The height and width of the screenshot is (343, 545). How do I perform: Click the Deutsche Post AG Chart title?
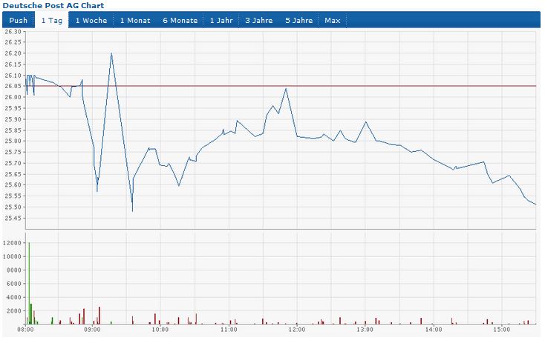53,5
